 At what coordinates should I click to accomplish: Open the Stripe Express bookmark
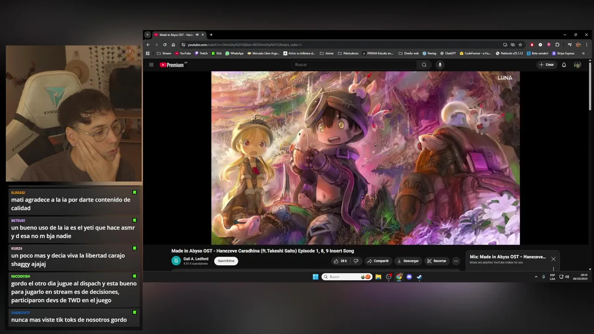click(563, 53)
